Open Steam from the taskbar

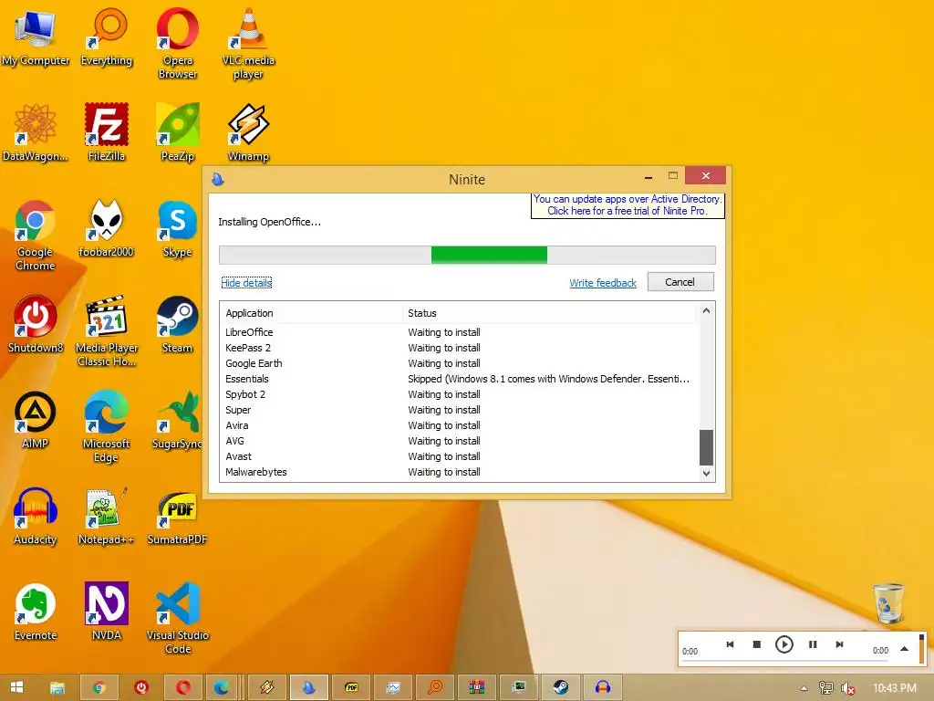click(561, 687)
